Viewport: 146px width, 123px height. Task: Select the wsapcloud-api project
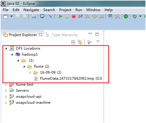click(29, 97)
